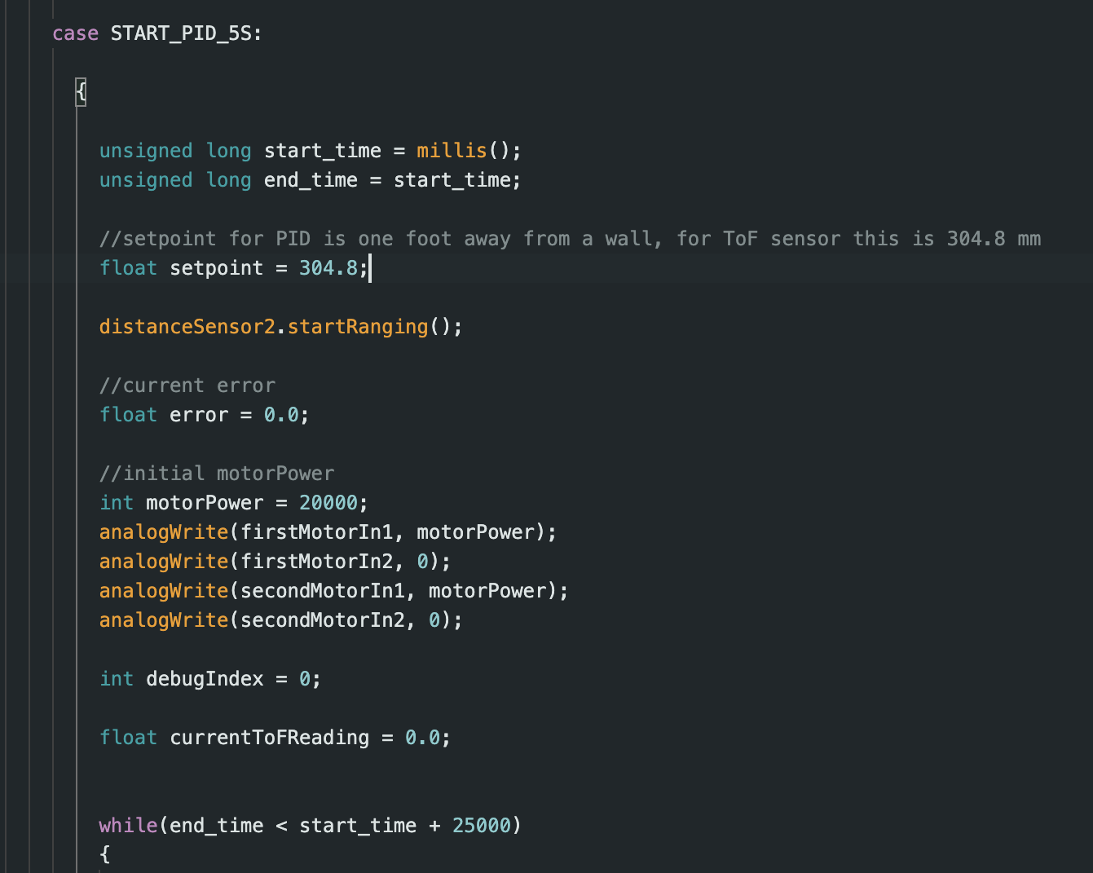Click the currentToFReading variable name
Image resolution: width=1093 pixels, height=873 pixels.
pyautogui.click(x=269, y=738)
